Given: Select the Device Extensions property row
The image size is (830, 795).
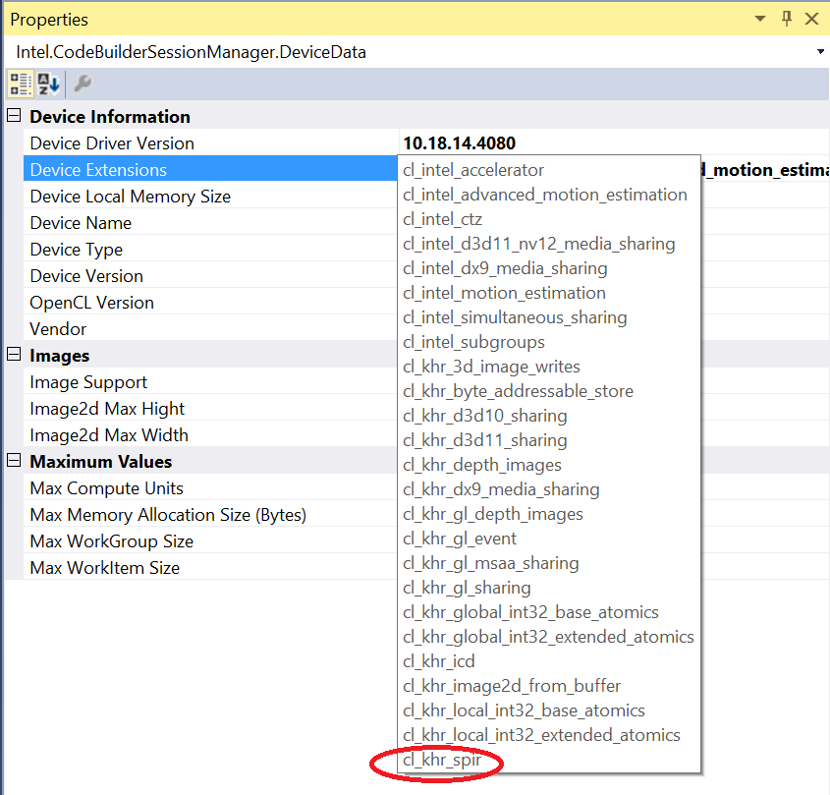Looking at the screenshot, I should [x=98, y=170].
